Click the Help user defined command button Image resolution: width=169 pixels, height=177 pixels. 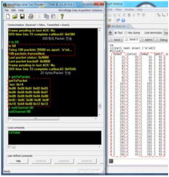(18, 161)
